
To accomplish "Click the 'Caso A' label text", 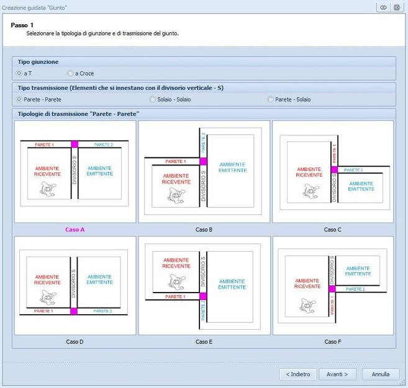I will pos(75,229).
